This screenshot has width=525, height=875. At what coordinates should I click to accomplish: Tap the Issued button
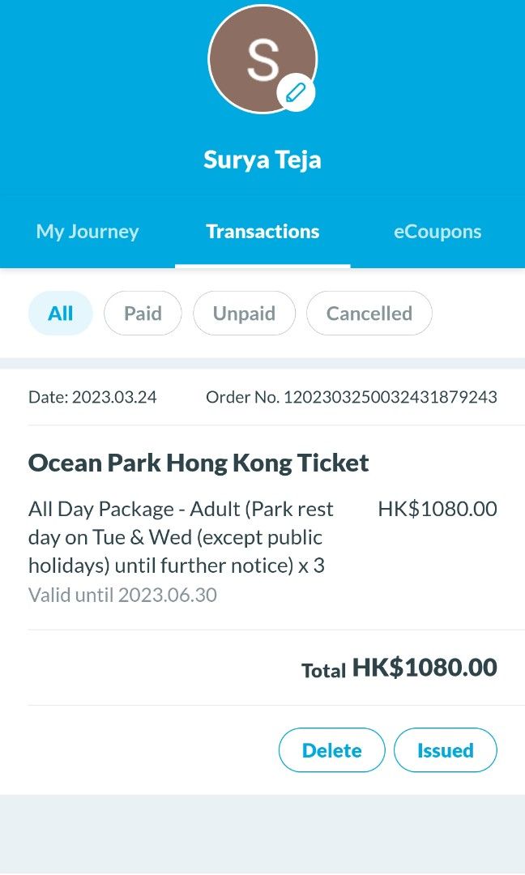coord(445,749)
